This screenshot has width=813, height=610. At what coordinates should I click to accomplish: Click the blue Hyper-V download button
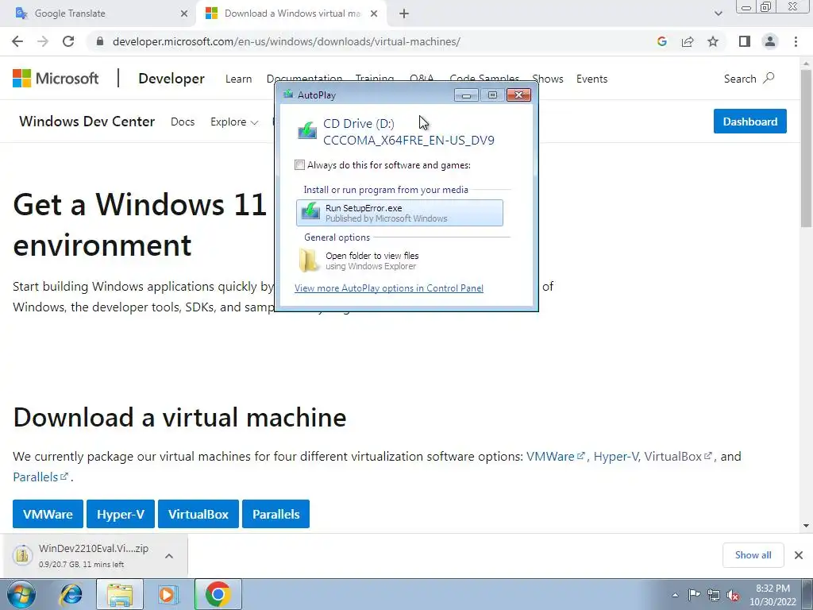pos(121,514)
